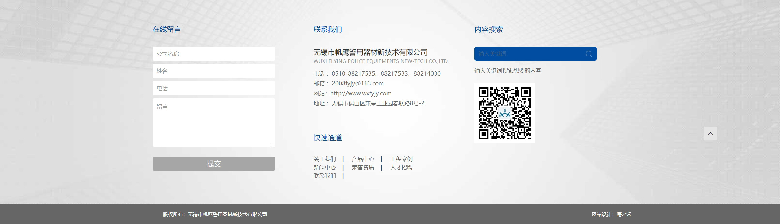
Task: Open the 联系我们 quick link
Action: [x=325, y=176]
